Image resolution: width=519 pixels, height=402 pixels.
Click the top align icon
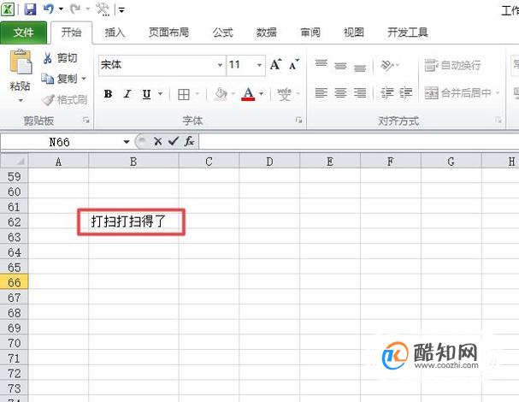coord(321,64)
